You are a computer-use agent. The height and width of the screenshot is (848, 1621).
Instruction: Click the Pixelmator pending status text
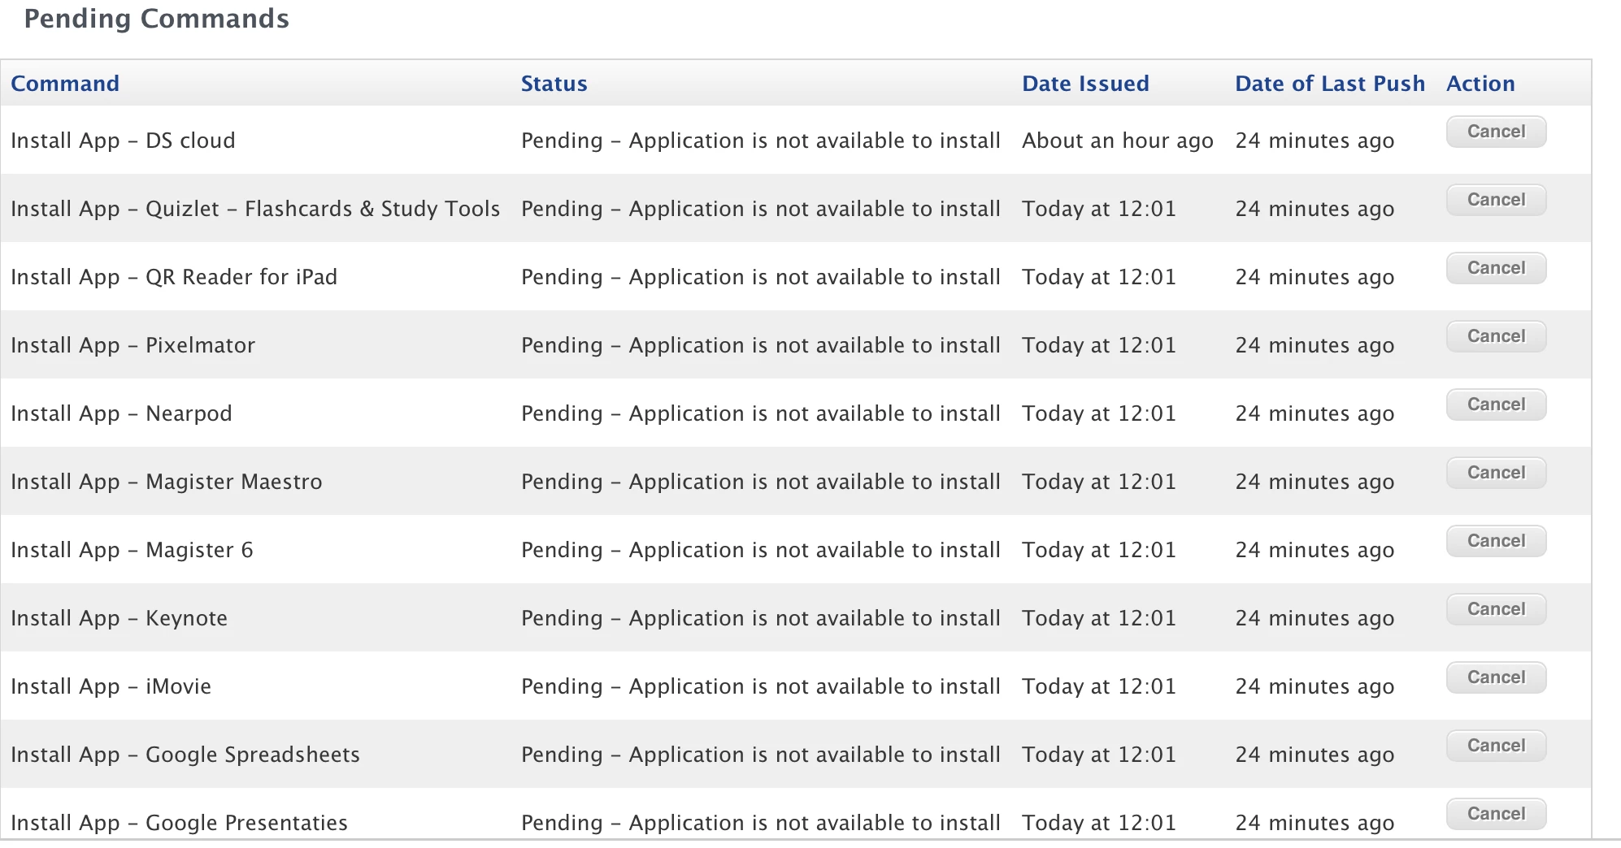click(x=761, y=345)
